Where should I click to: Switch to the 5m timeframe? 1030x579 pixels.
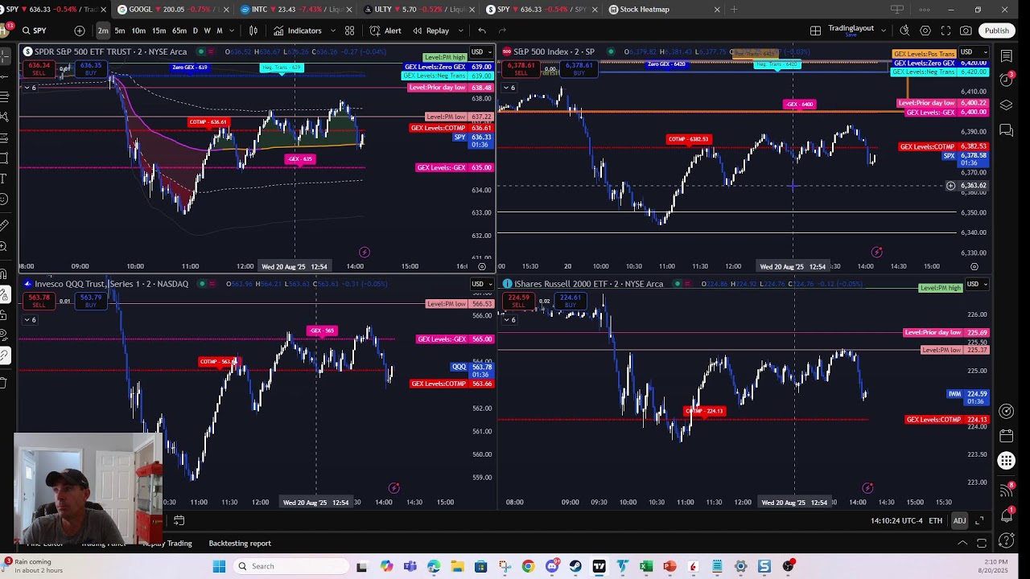[120, 31]
